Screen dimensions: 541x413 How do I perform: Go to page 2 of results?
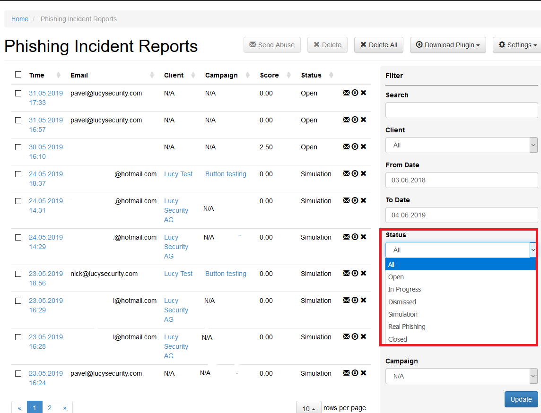(x=50, y=408)
